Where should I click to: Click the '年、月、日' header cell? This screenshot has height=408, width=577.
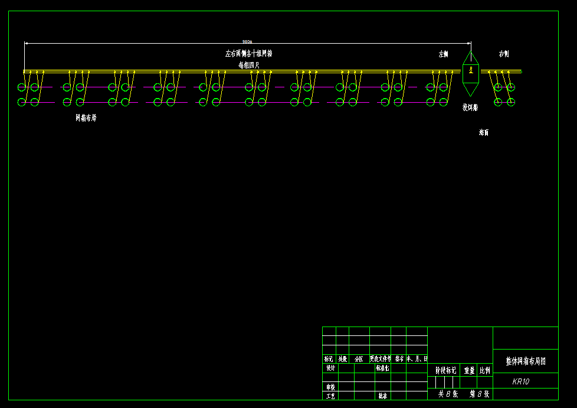(417, 358)
